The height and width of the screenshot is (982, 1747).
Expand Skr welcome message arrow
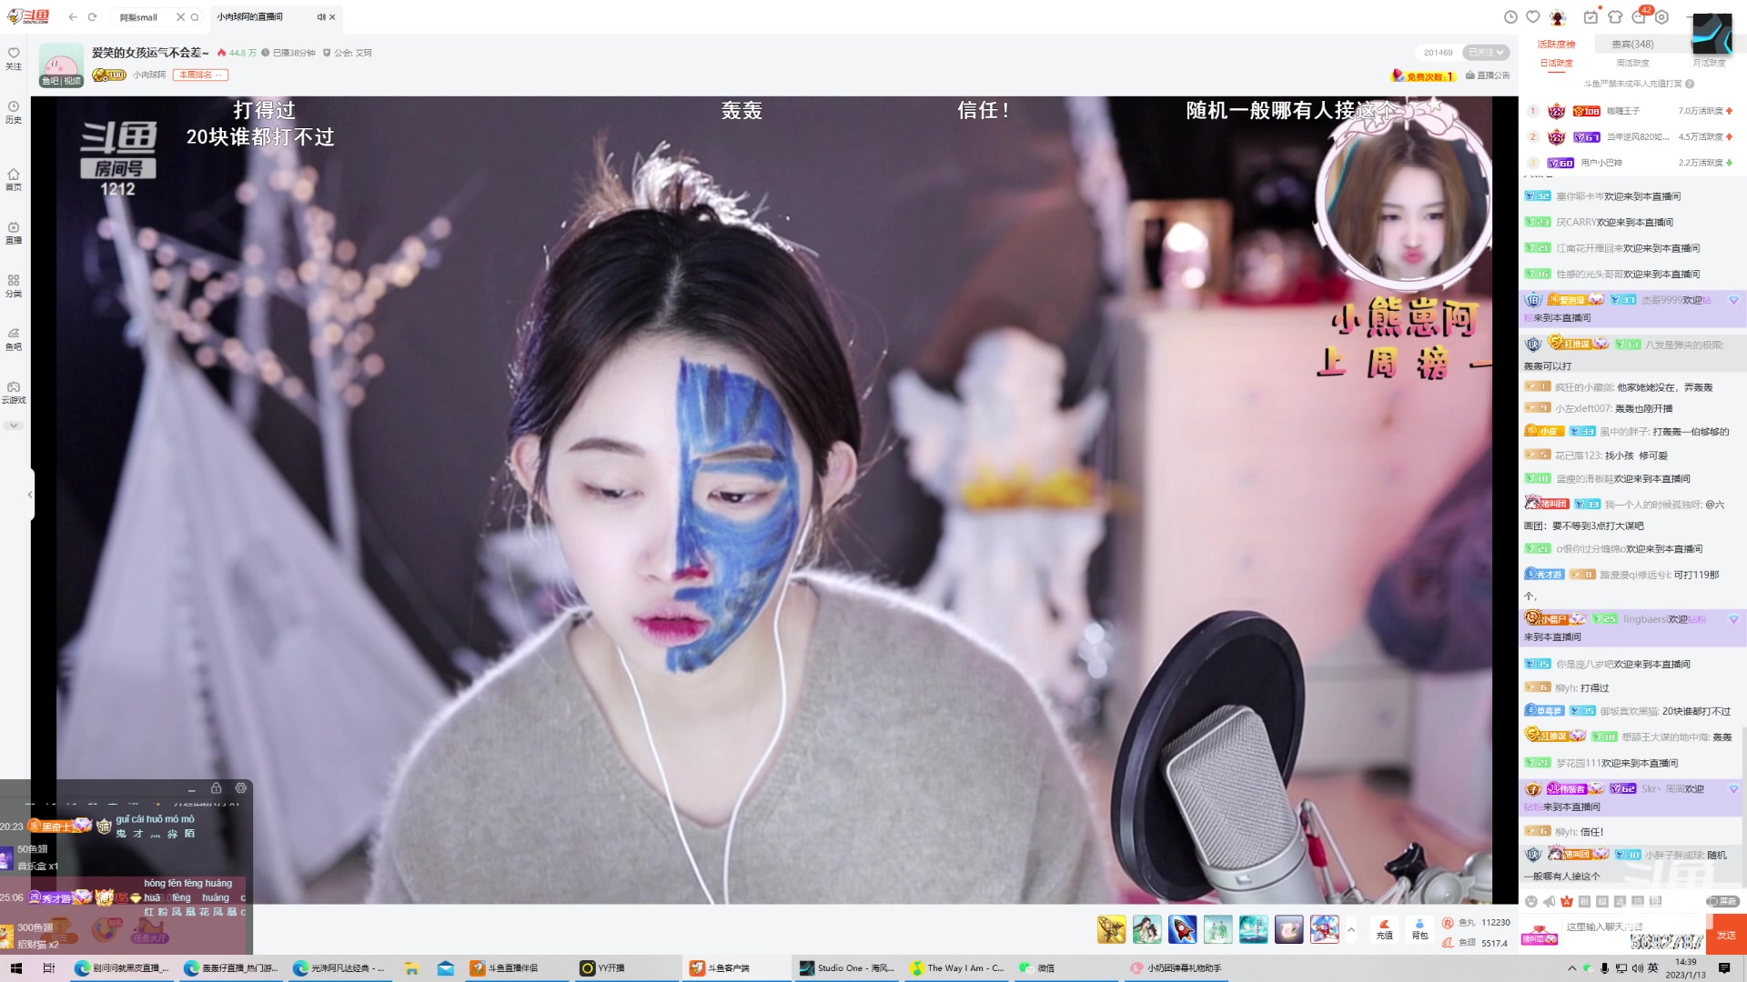click(1733, 789)
